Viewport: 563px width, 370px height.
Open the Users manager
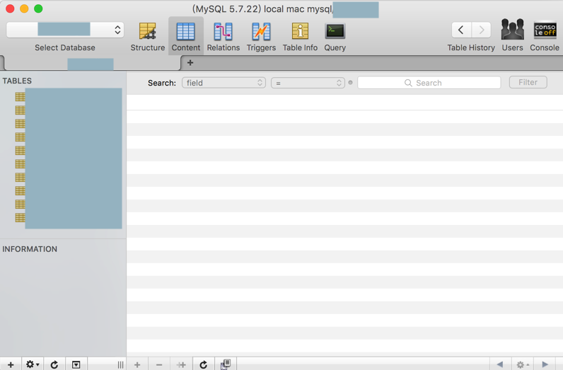(512, 35)
